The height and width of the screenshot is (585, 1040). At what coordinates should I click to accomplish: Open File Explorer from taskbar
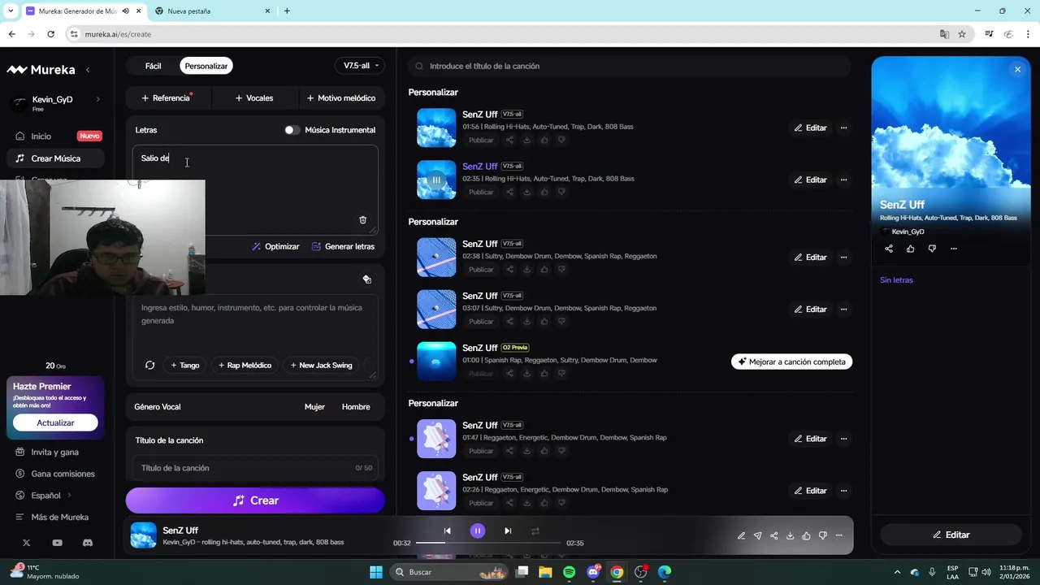click(546, 572)
